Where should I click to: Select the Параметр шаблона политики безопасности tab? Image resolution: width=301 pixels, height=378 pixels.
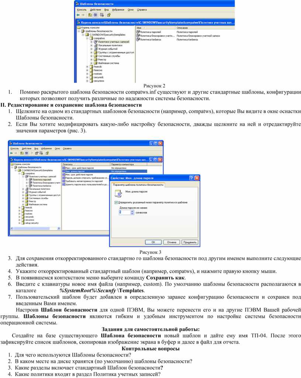[x=138, y=185]
